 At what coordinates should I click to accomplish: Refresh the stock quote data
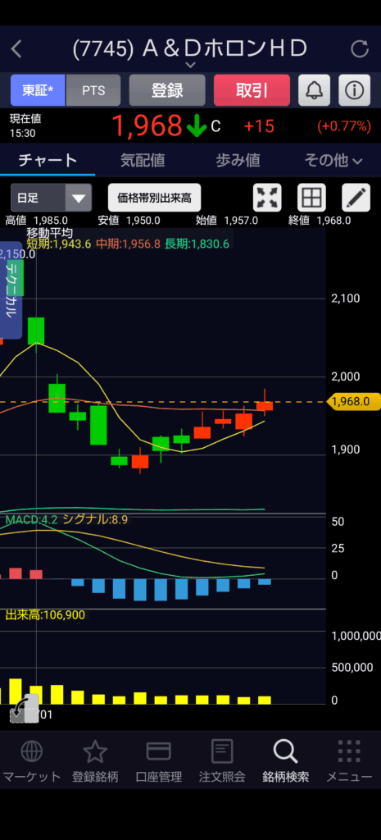(360, 49)
